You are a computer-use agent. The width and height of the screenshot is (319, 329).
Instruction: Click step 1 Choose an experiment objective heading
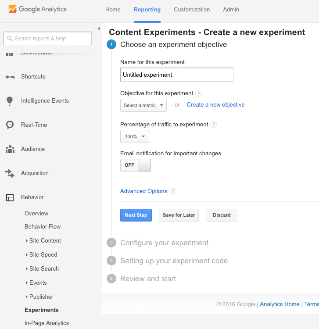pyautogui.click(x=174, y=44)
